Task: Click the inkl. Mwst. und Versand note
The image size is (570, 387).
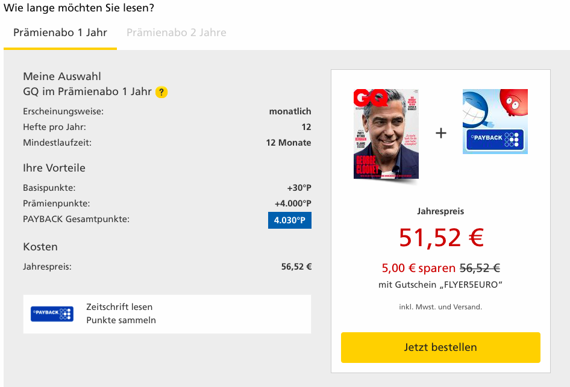Action: 440,307
